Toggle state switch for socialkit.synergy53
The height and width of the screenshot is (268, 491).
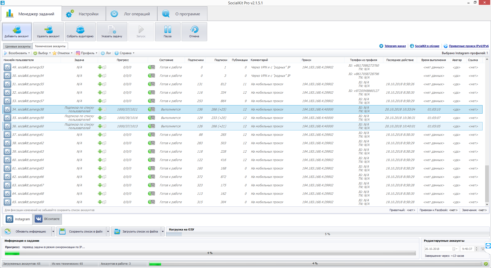(x=151, y=67)
